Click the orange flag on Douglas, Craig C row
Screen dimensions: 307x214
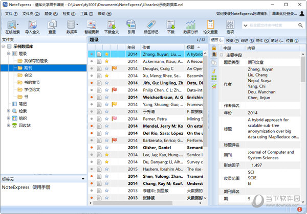pos(114,68)
